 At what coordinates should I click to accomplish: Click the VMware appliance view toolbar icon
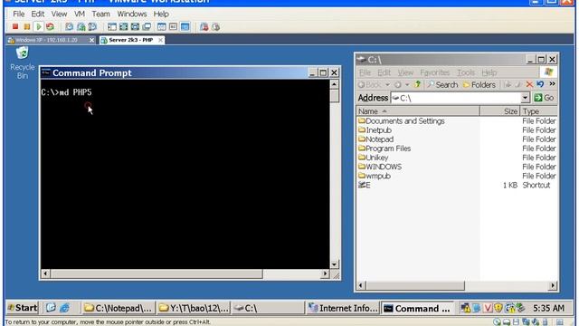(173, 26)
